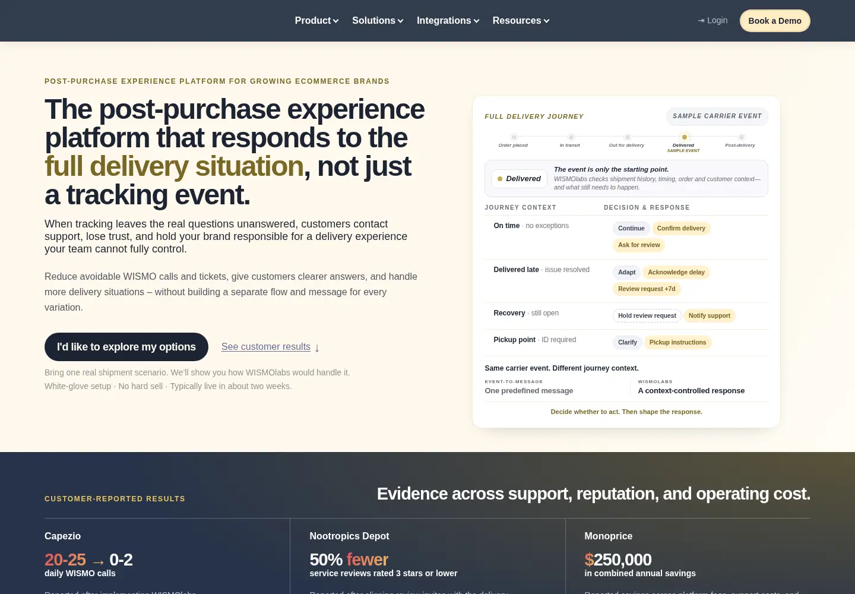Click the Recovery still open row

click(626, 316)
